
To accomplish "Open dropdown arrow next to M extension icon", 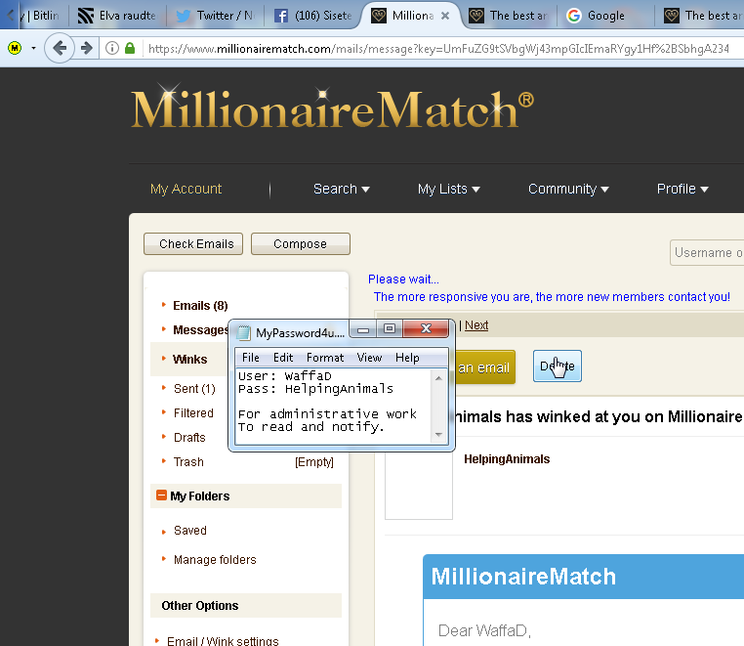I will tap(34, 48).
